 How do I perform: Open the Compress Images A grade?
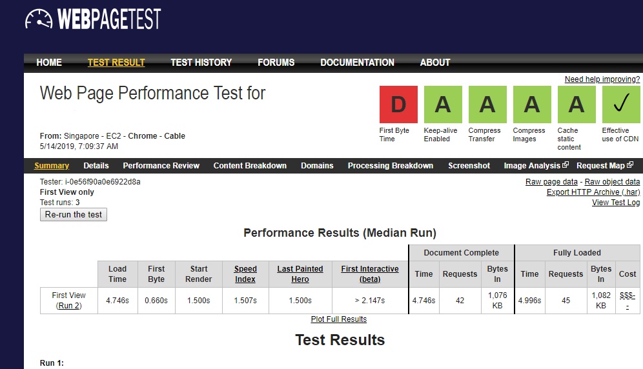pyautogui.click(x=532, y=105)
